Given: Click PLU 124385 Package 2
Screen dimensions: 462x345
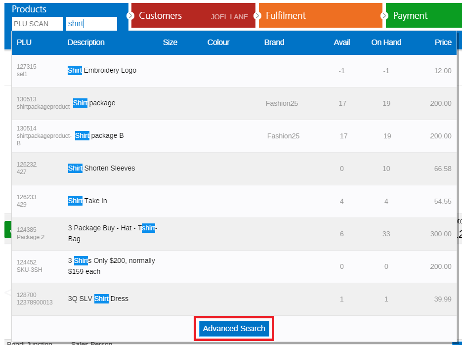Looking at the screenshot, I should click(31, 233).
